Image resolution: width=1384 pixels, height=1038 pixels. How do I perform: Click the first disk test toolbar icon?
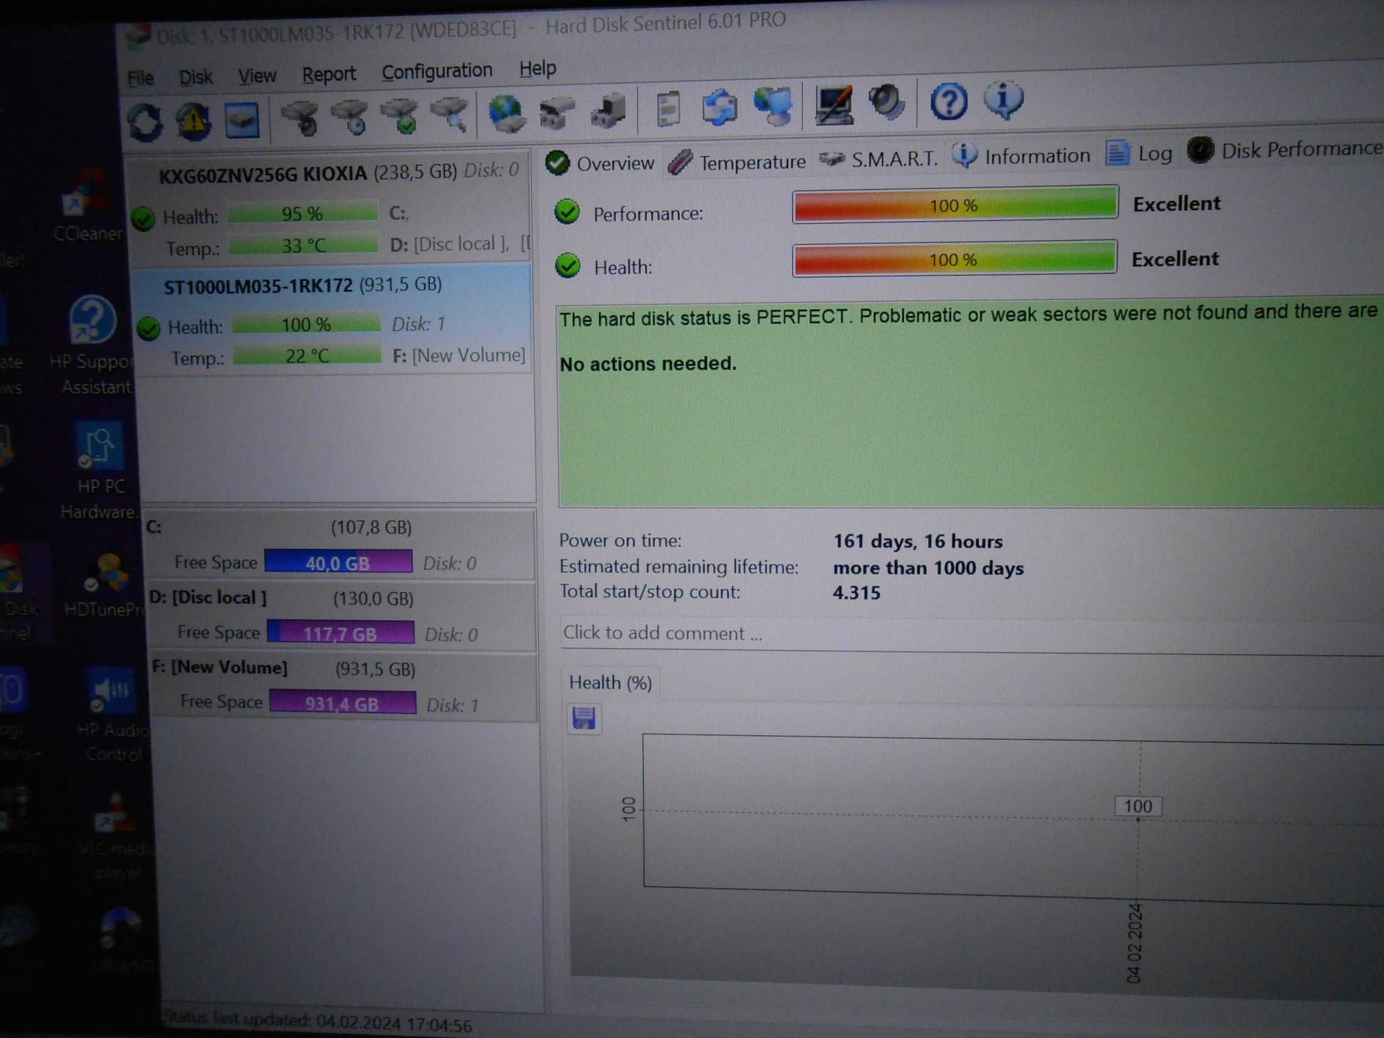300,118
